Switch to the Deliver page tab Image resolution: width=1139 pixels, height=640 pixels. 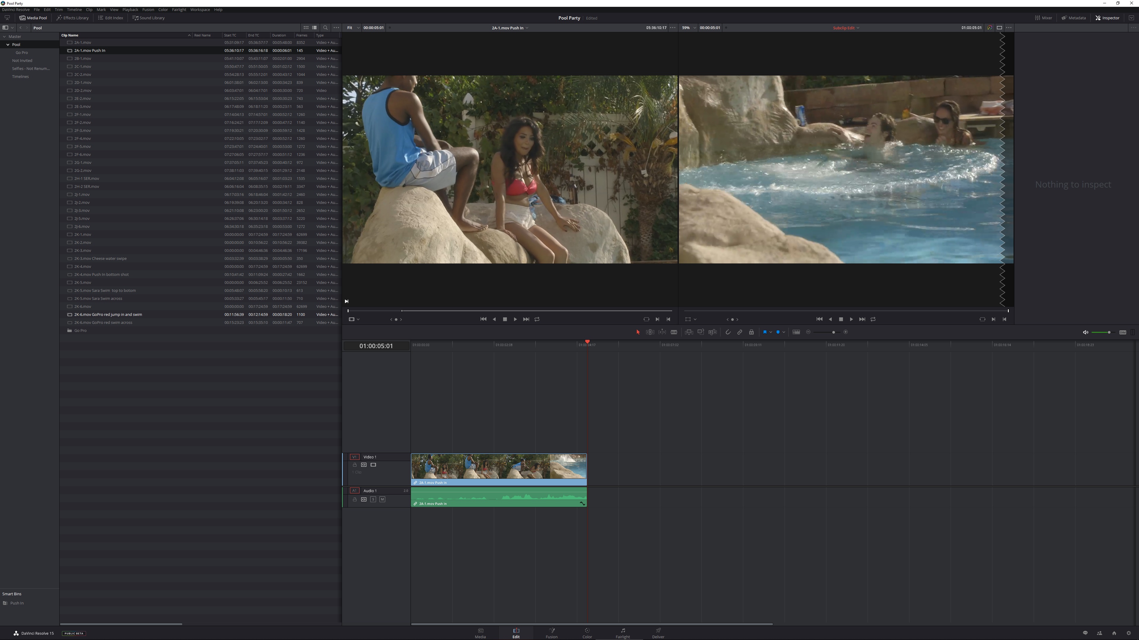[658, 633]
